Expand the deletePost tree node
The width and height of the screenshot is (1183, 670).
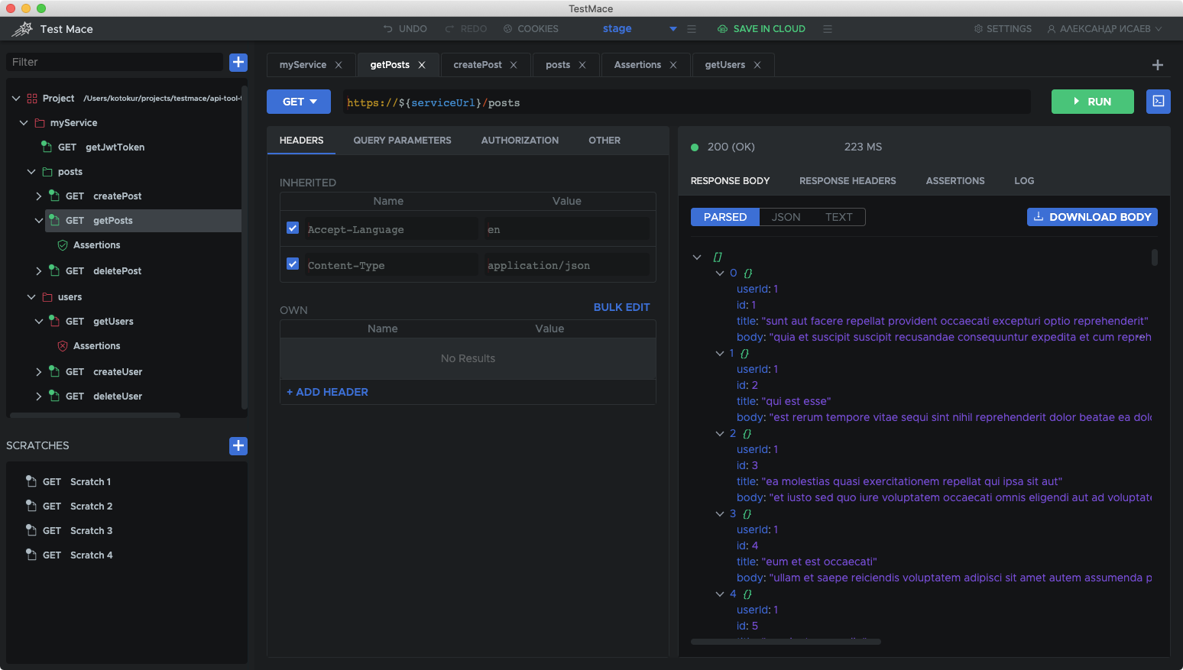(x=39, y=271)
